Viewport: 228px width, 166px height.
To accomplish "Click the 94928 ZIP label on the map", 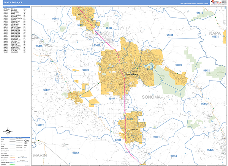I will coord(130,119).
